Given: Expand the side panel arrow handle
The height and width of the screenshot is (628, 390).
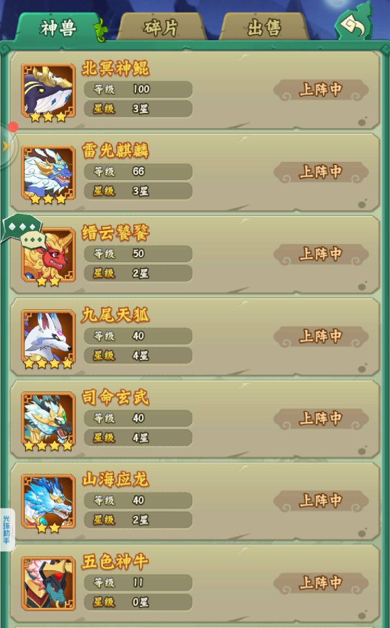Looking at the screenshot, I should pos(6,147).
